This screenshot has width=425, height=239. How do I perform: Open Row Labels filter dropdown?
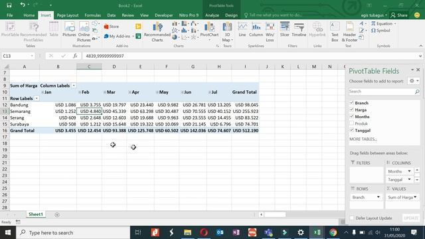[37, 98]
